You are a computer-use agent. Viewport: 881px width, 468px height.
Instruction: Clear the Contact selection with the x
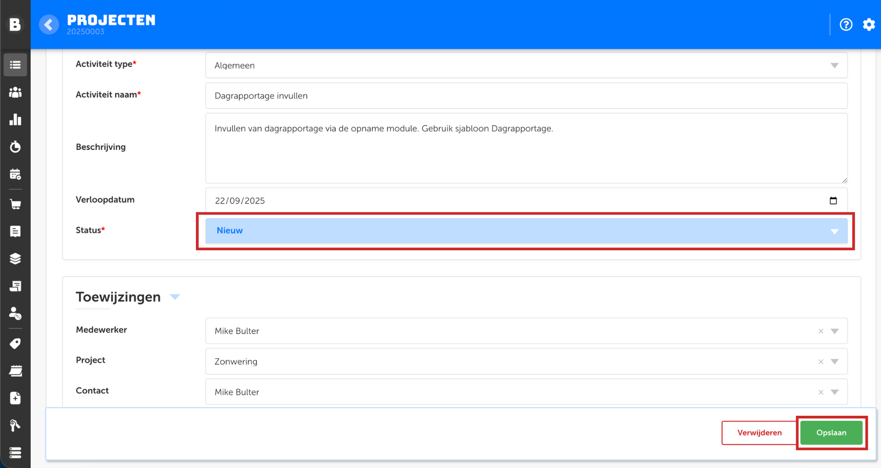821,392
